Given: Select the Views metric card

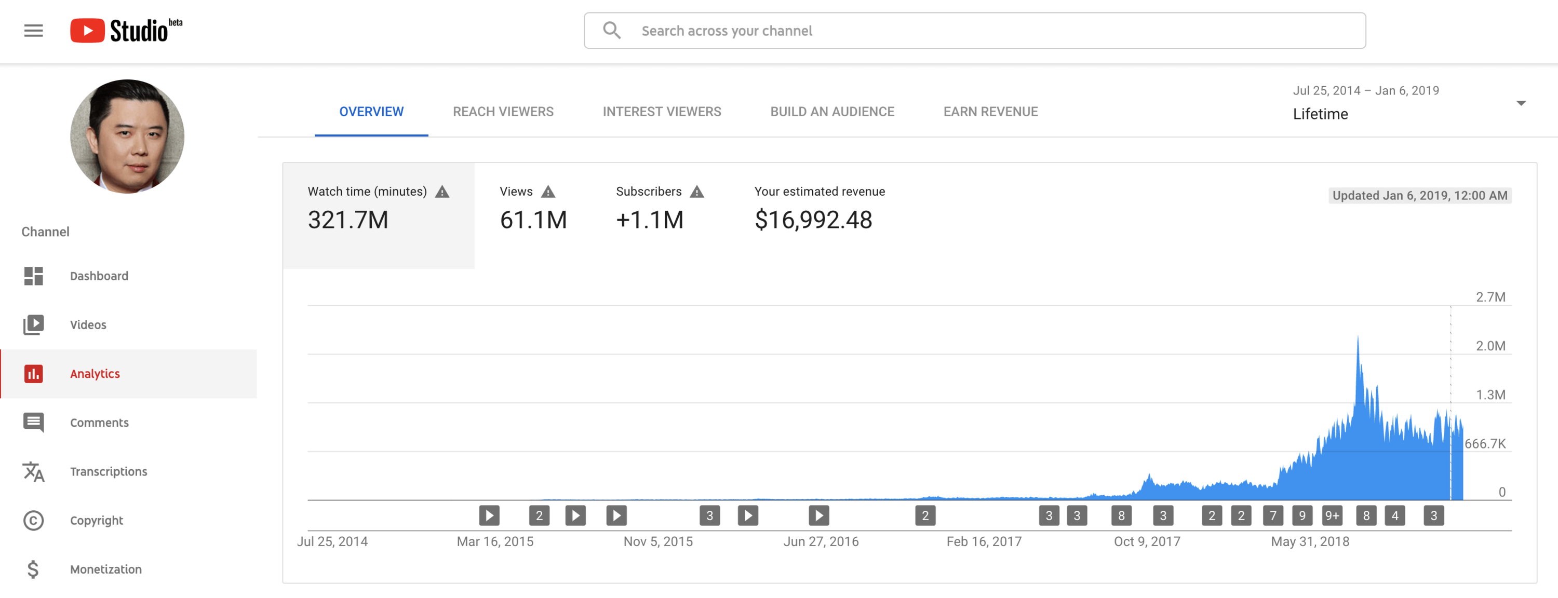Looking at the screenshot, I should [x=533, y=209].
